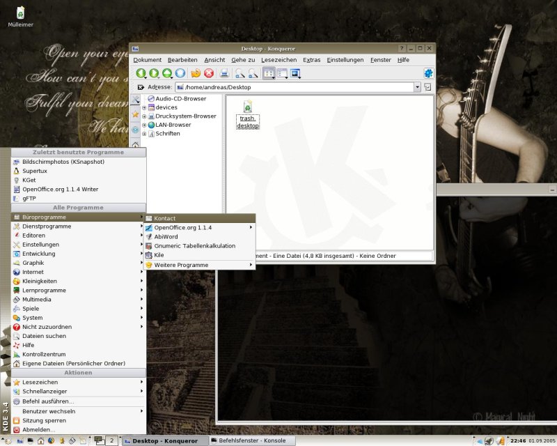Viewport: 557px width, 446px height.
Task: Click the green Back arrow in Konqueror
Action: coord(141,73)
